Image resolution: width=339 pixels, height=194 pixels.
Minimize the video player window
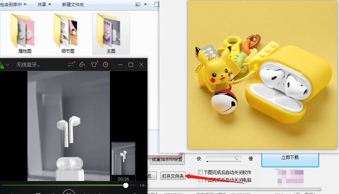click(x=120, y=65)
